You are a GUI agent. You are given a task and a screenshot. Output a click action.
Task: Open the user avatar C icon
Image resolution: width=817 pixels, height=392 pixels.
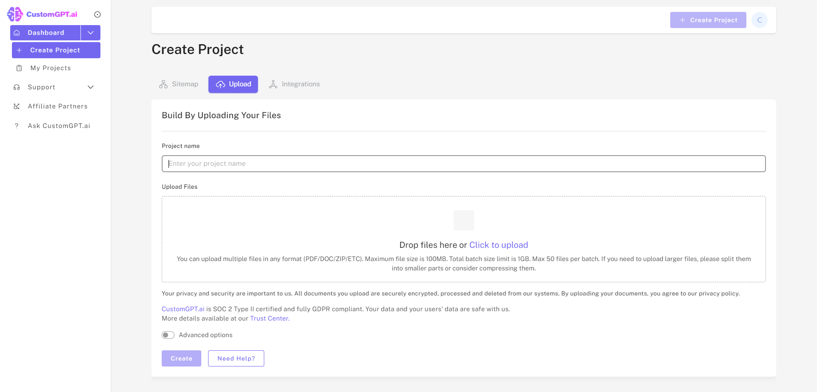(759, 20)
